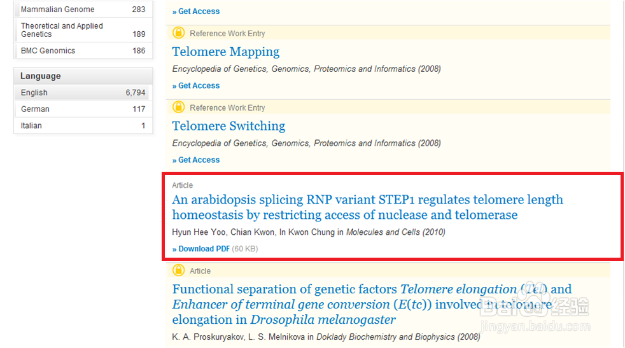Filter by Theoretical and Applied Genetics

(62, 30)
